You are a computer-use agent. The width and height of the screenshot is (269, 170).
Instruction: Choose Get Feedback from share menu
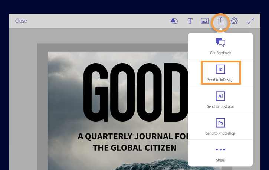coord(220,46)
